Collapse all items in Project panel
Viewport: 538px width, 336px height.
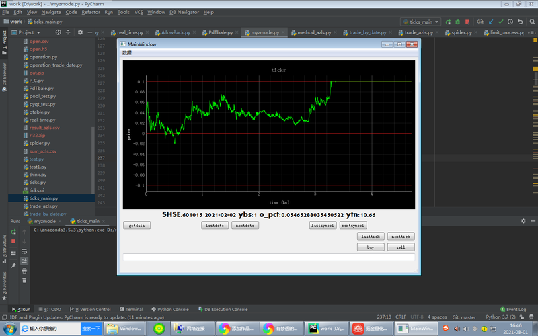point(68,32)
